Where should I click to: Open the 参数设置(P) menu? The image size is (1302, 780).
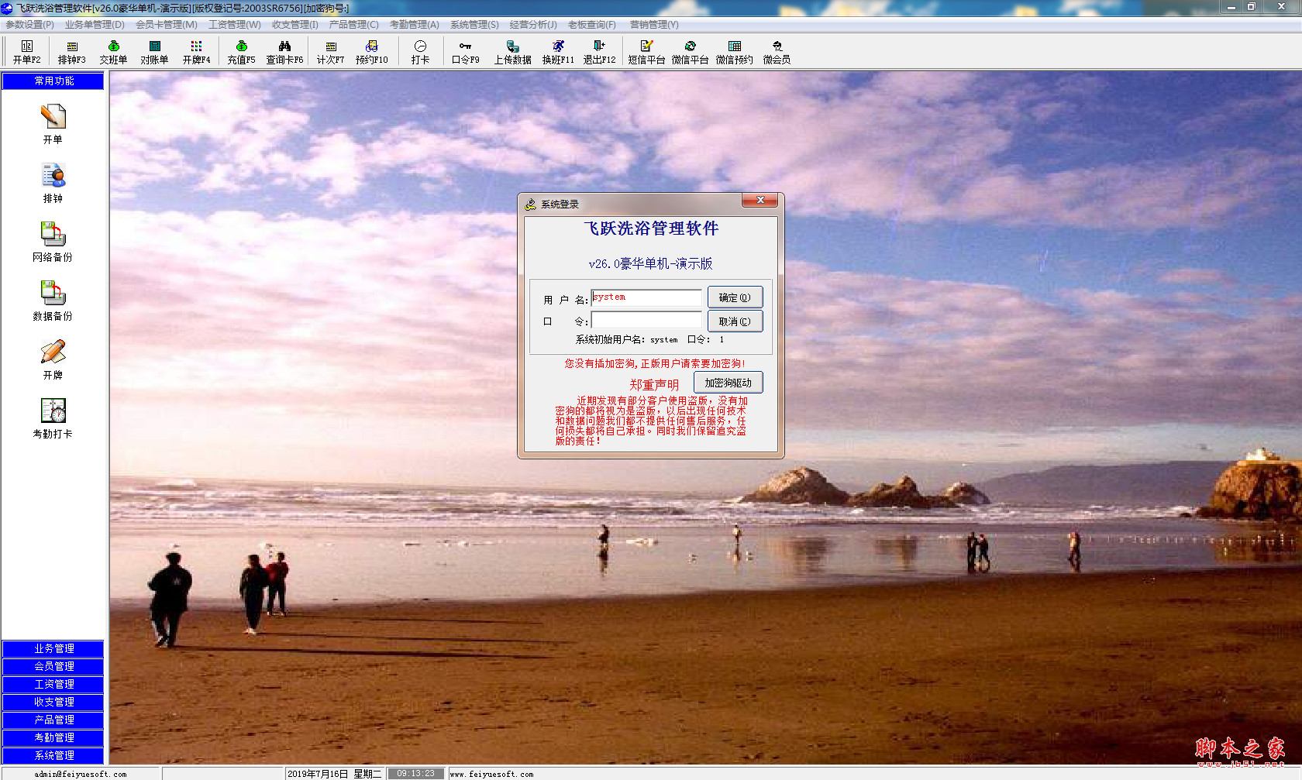tap(29, 25)
